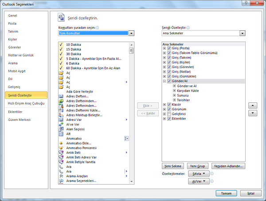Click the move down arrow button

click(252, 113)
